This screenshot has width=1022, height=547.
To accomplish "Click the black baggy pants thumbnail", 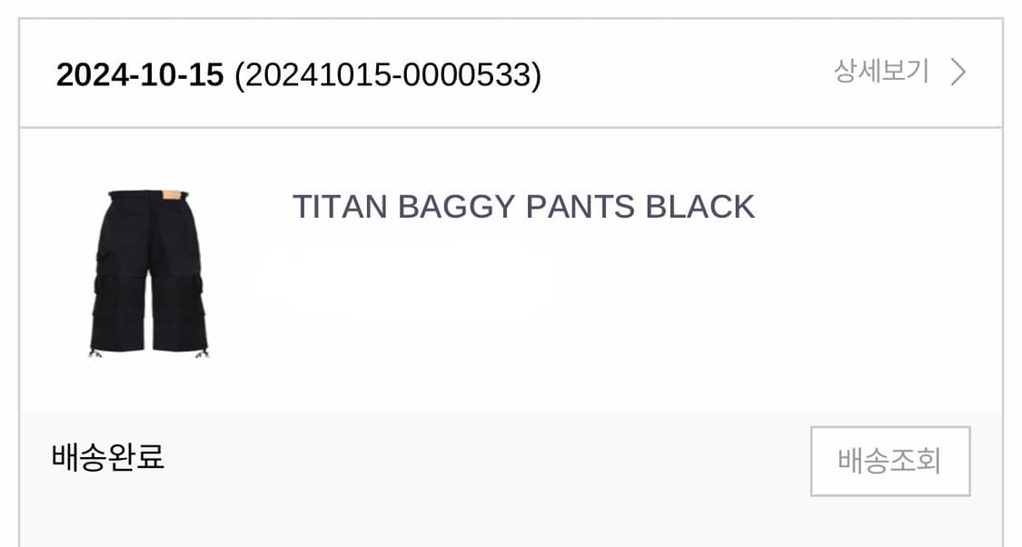I will tap(148, 272).
